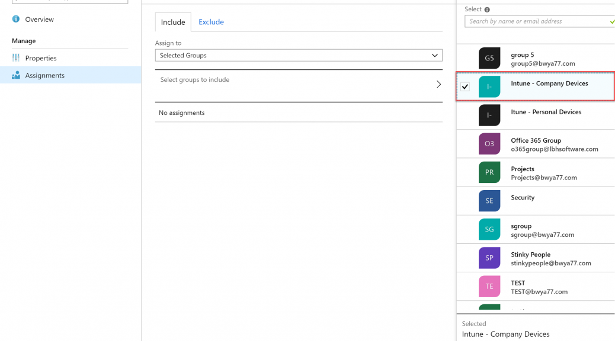This screenshot has height=341, width=615.
Task: Click the O3 avatar for Office 365 Group
Action: tap(489, 144)
